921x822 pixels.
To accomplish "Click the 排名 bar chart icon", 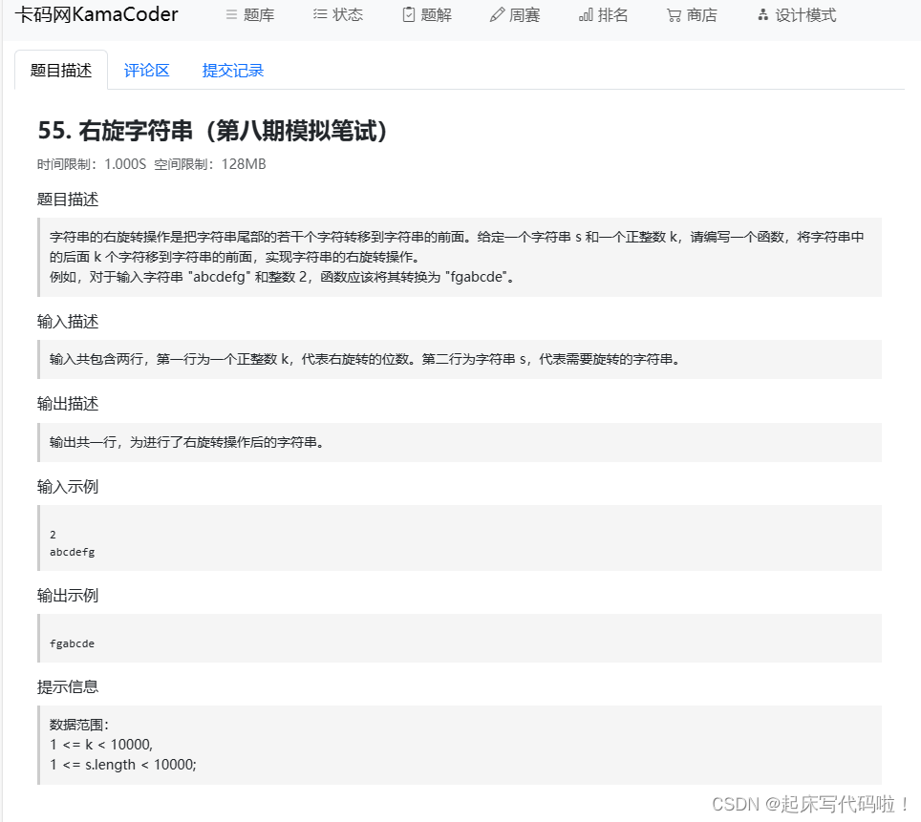I will [x=586, y=14].
